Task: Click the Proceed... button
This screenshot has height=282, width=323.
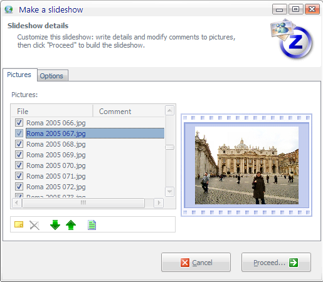Action: coord(276,263)
